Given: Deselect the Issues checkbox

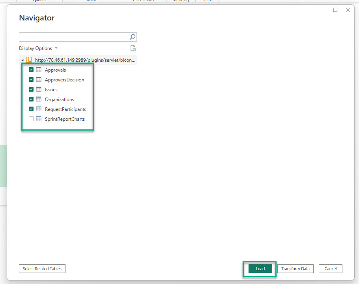Looking at the screenshot, I should coord(31,90).
